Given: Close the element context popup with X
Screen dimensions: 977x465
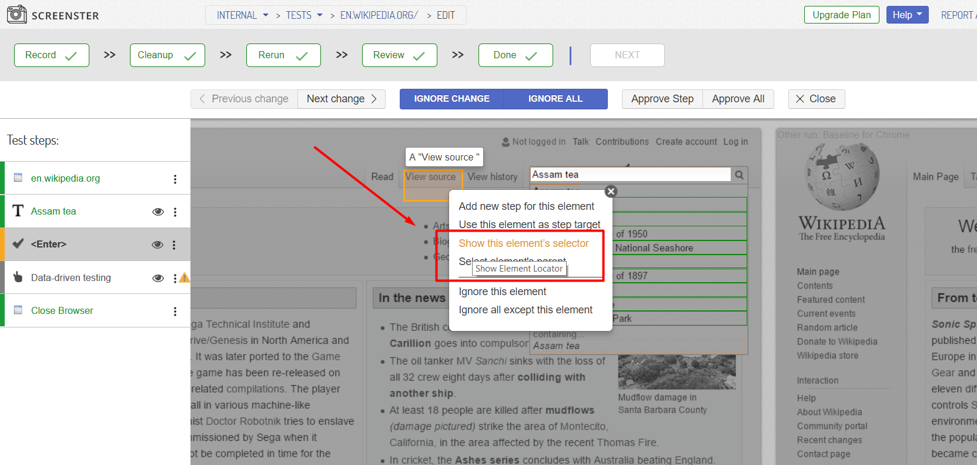Looking at the screenshot, I should point(611,191).
